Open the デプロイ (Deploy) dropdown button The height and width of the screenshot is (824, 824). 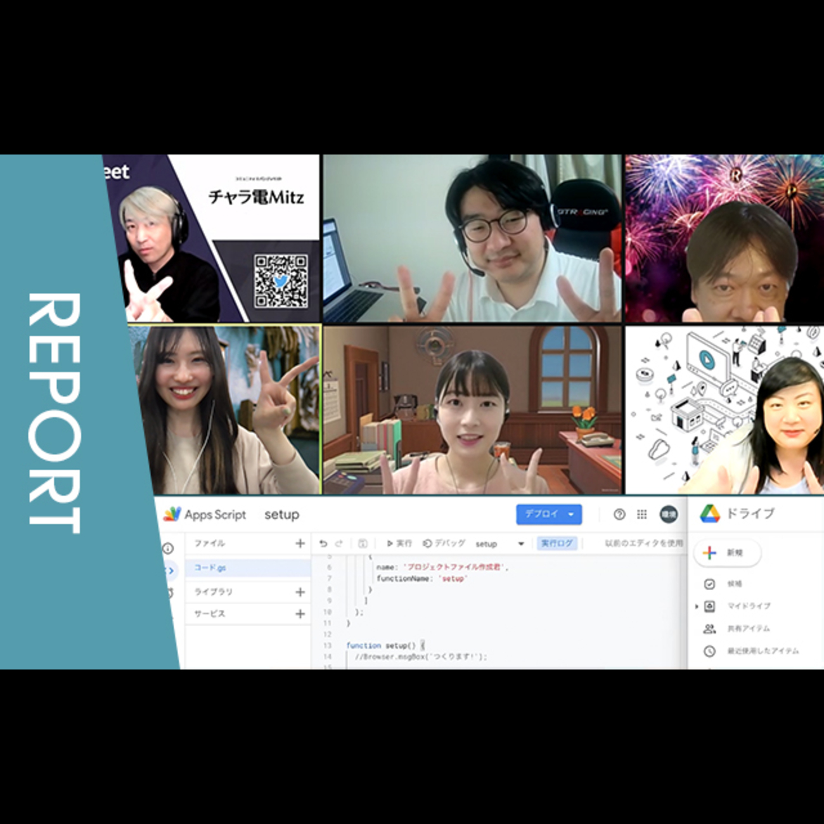point(548,514)
